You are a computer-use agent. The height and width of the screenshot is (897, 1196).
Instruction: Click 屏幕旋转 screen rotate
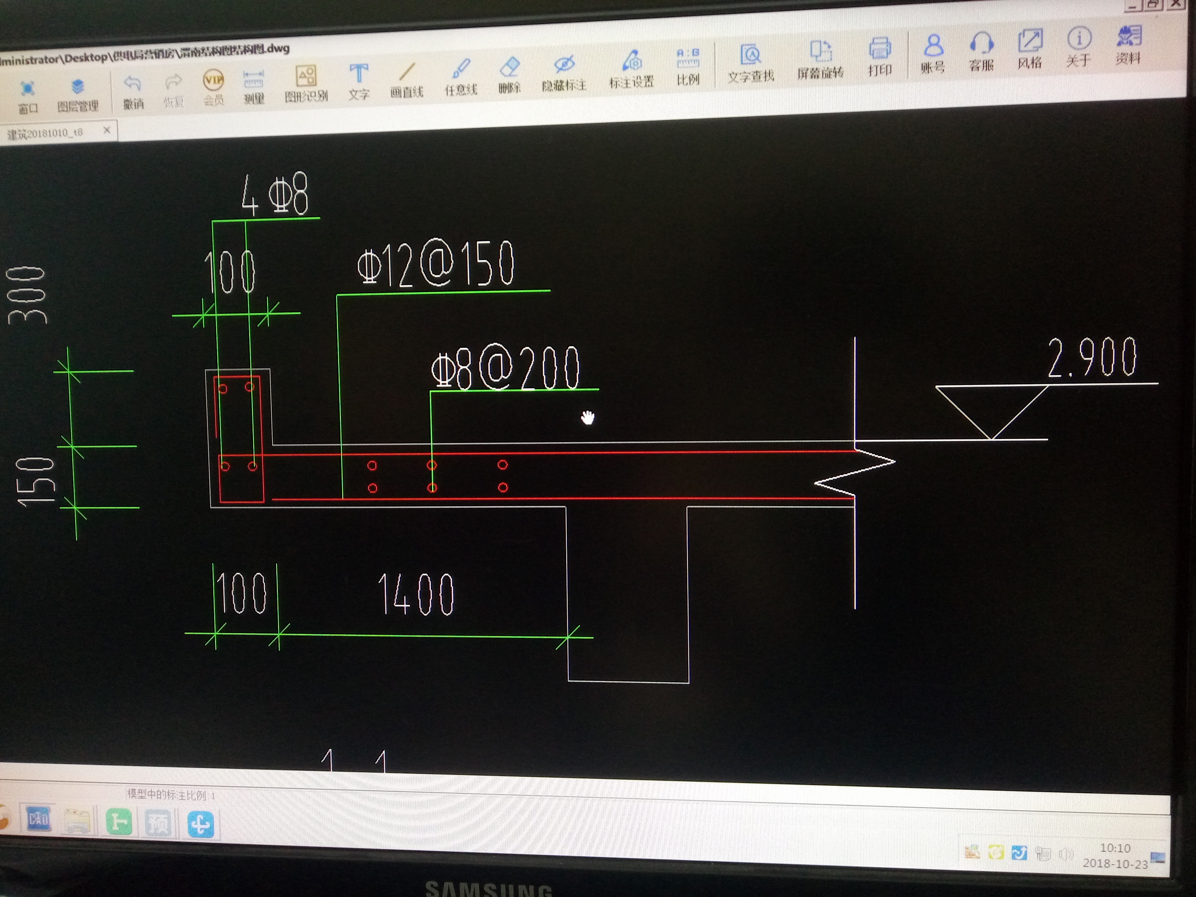point(820,60)
